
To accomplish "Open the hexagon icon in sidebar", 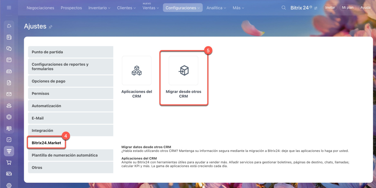I will (9, 117).
